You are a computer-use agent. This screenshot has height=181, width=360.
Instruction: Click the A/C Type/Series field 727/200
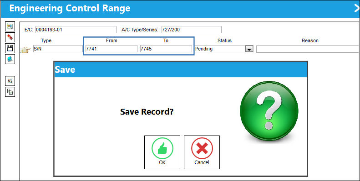pos(192,30)
